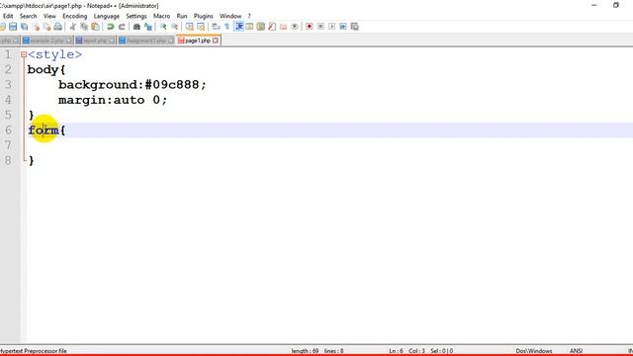The image size is (633, 356).
Task: Click the 'Ln : 6' status bar entry
Action: click(x=396, y=351)
